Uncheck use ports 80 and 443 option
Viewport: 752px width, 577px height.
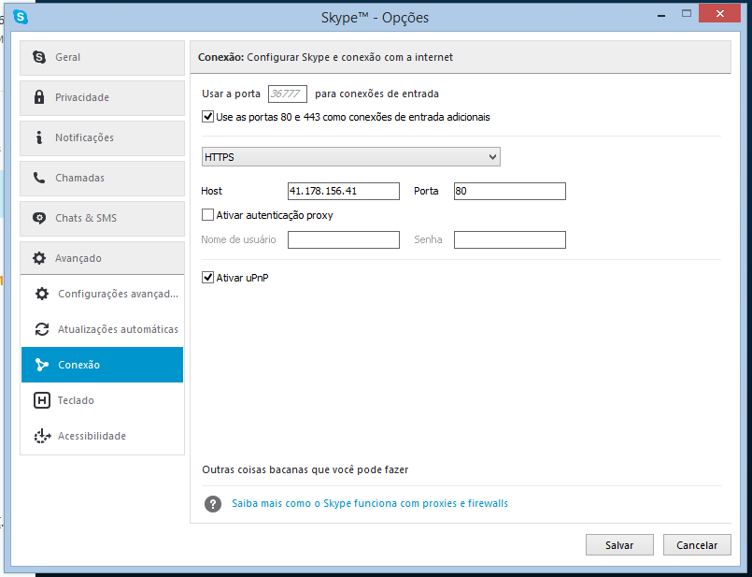point(207,117)
